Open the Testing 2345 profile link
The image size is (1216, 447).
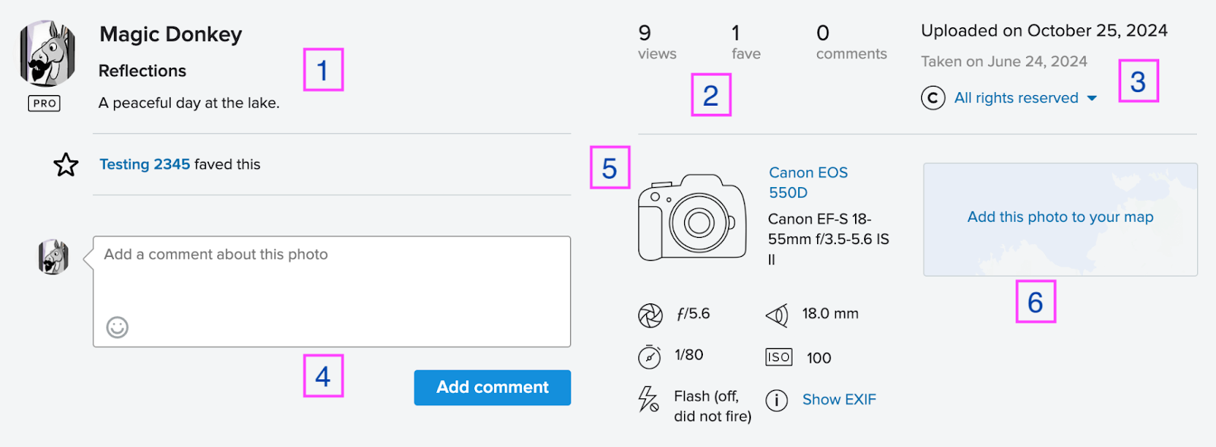tap(144, 164)
